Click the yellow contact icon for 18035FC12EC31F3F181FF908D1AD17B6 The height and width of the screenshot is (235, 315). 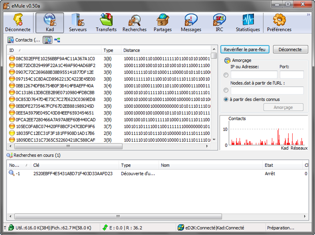pyautogui.click(x=12, y=133)
